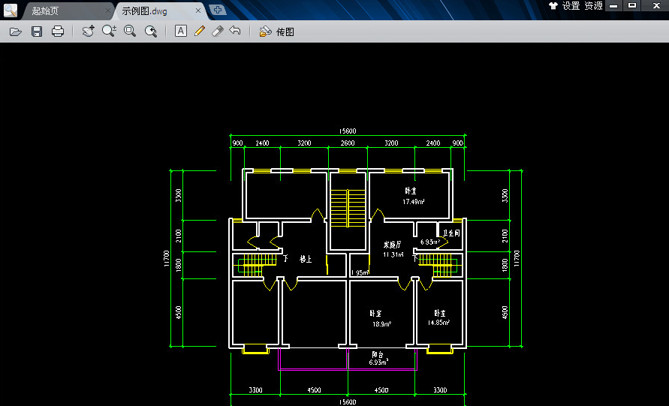Close the 示例图.dwg tab
The height and width of the screenshot is (406, 669).
pyautogui.click(x=198, y=11)
